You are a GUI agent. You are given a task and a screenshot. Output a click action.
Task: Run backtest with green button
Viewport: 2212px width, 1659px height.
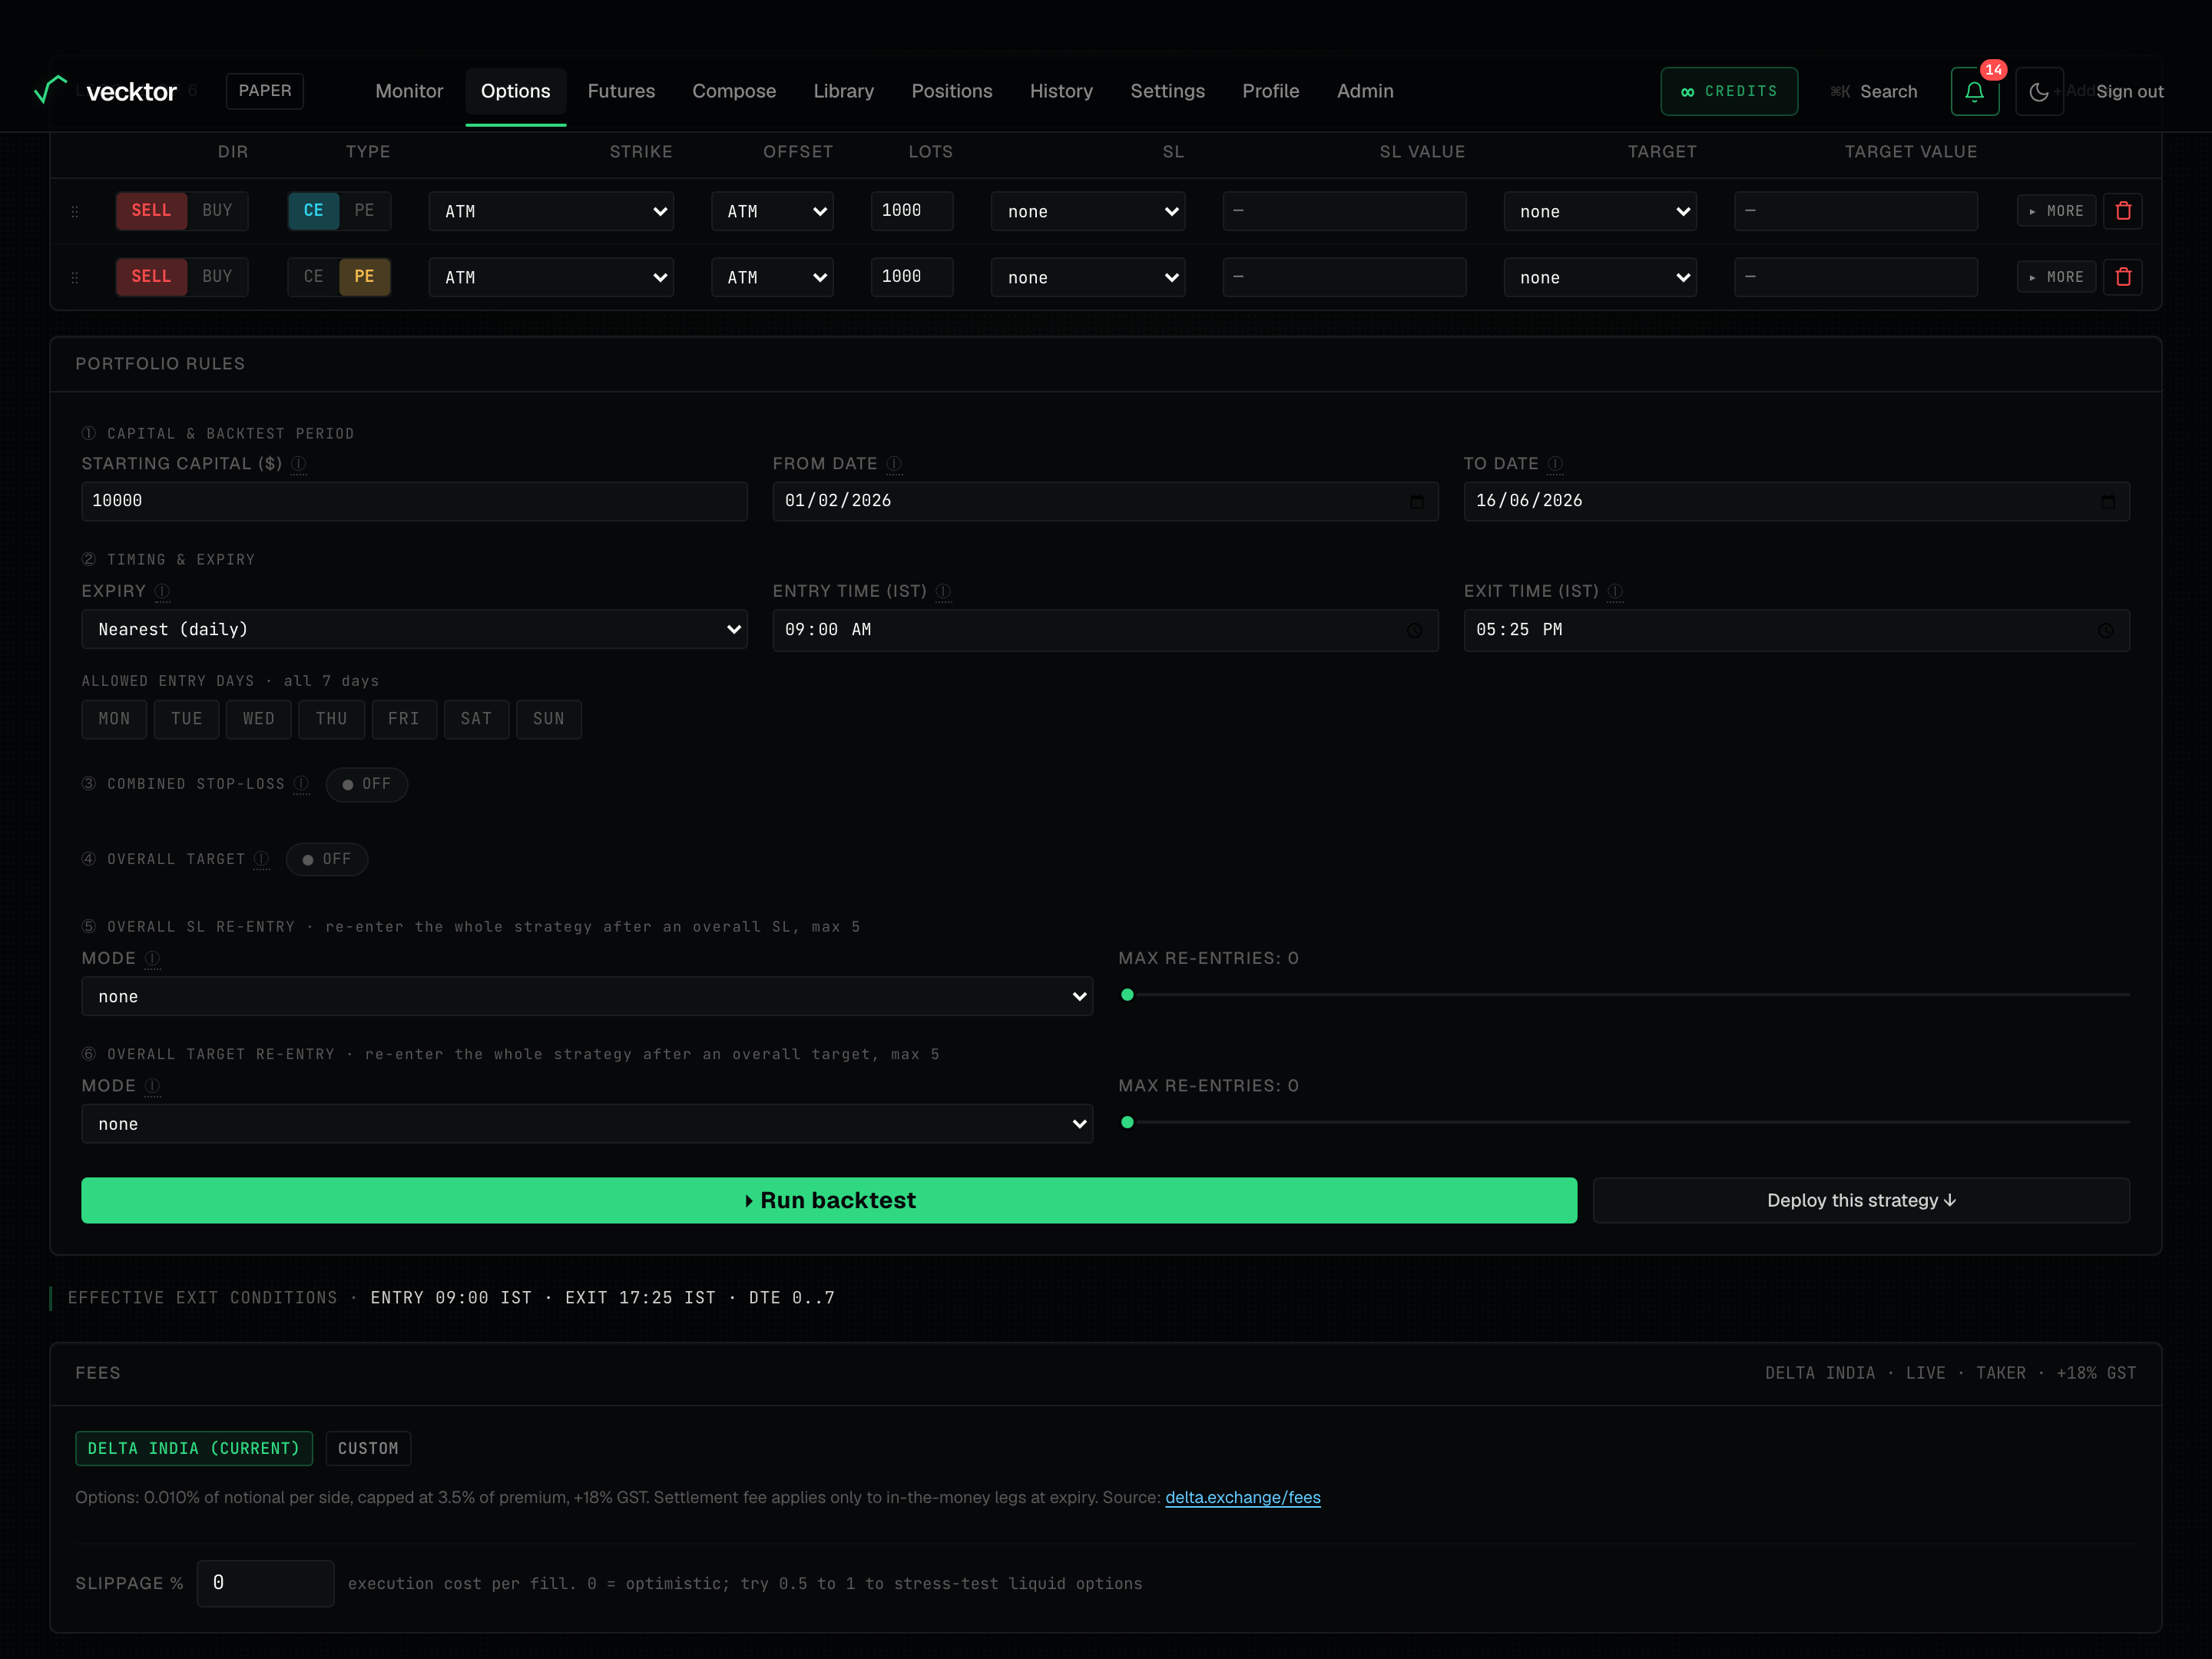(829, 1200)
